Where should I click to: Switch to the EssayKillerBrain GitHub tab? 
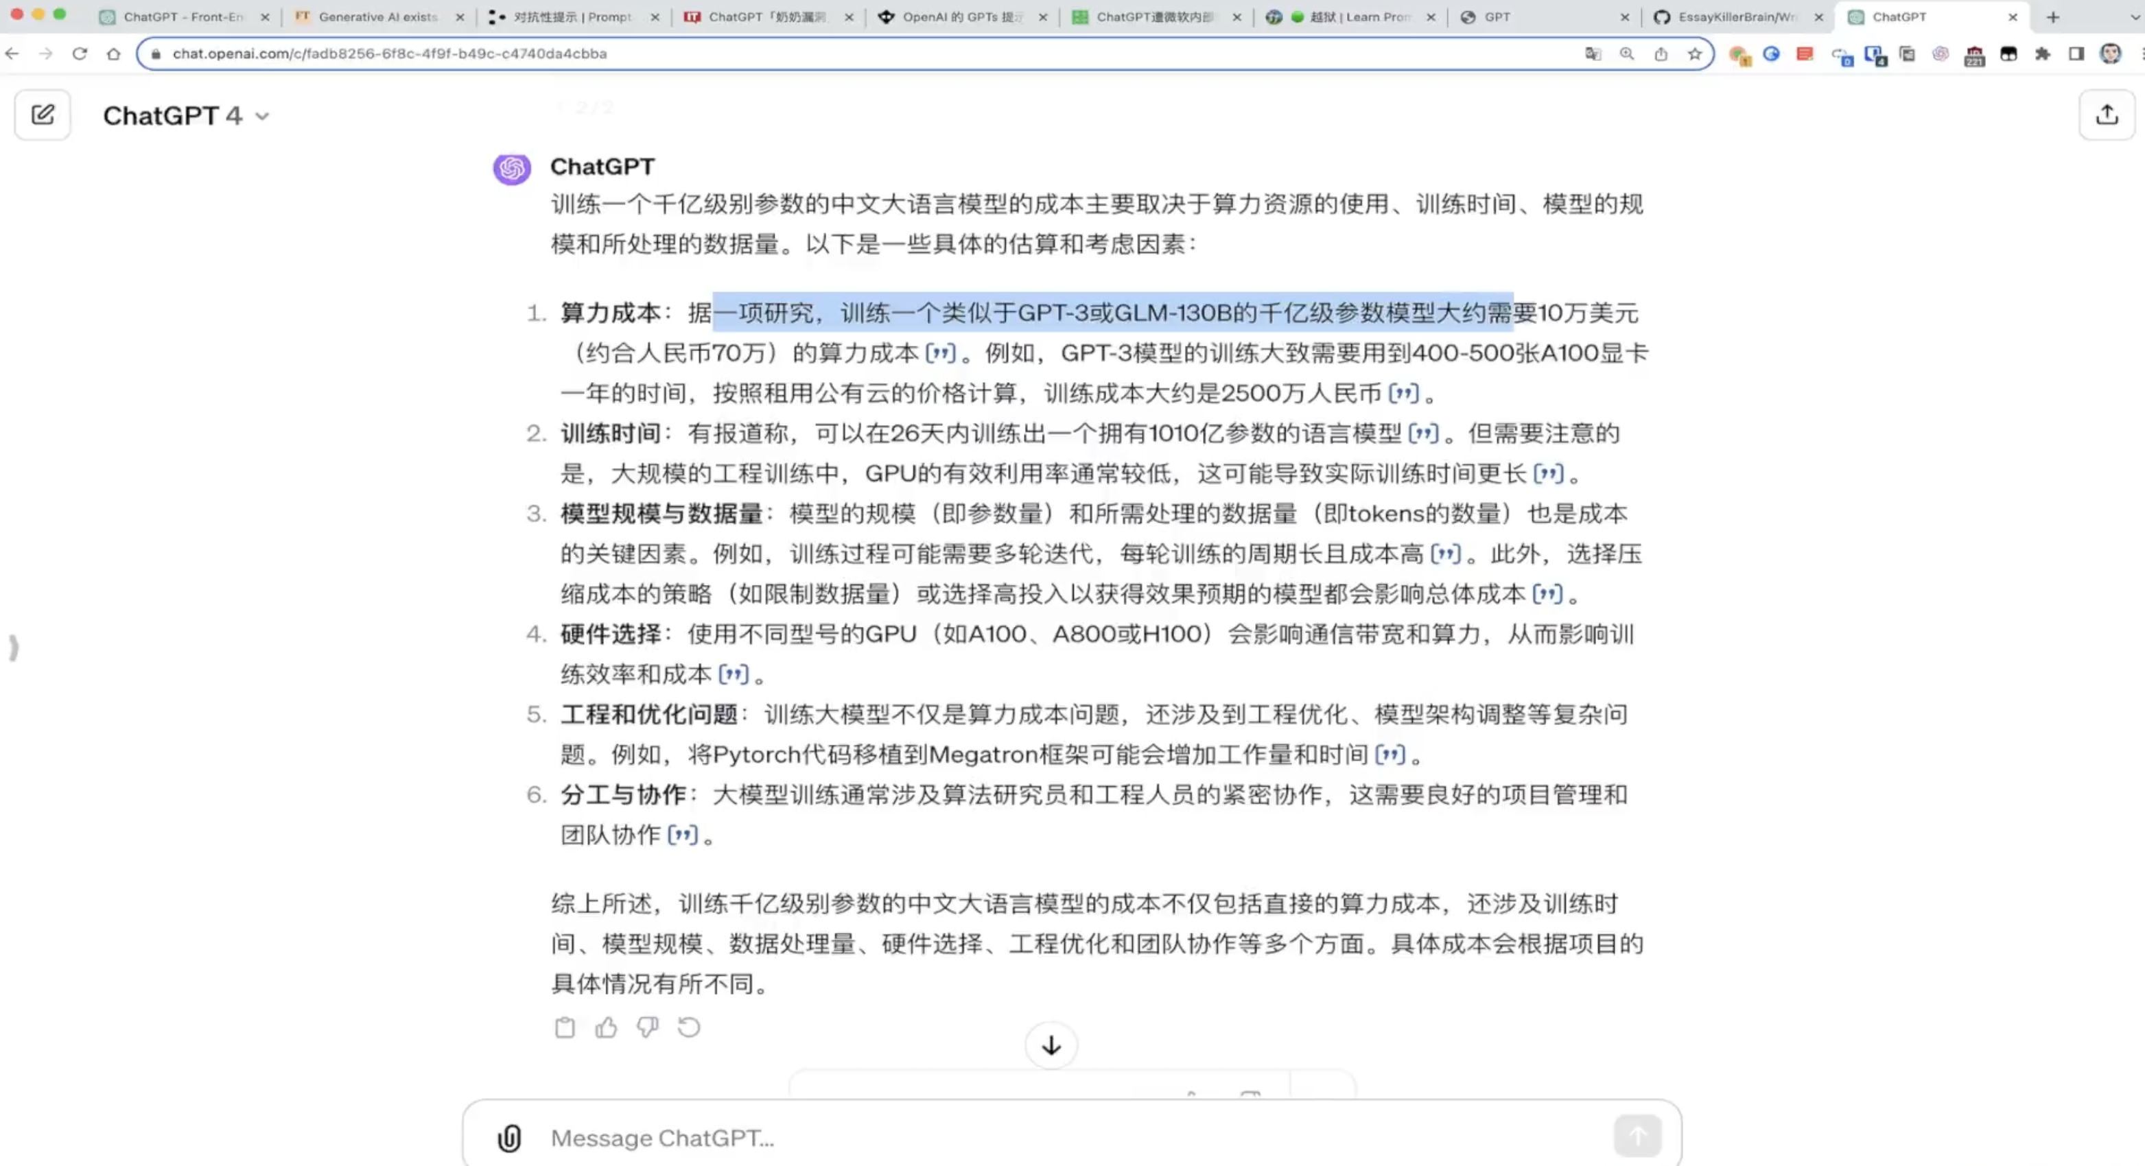[1736, 16]
